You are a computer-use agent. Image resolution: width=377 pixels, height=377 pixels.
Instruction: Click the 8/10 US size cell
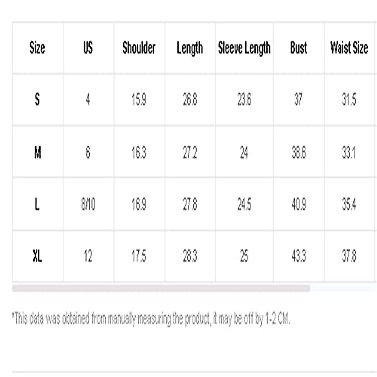(88, 205)
